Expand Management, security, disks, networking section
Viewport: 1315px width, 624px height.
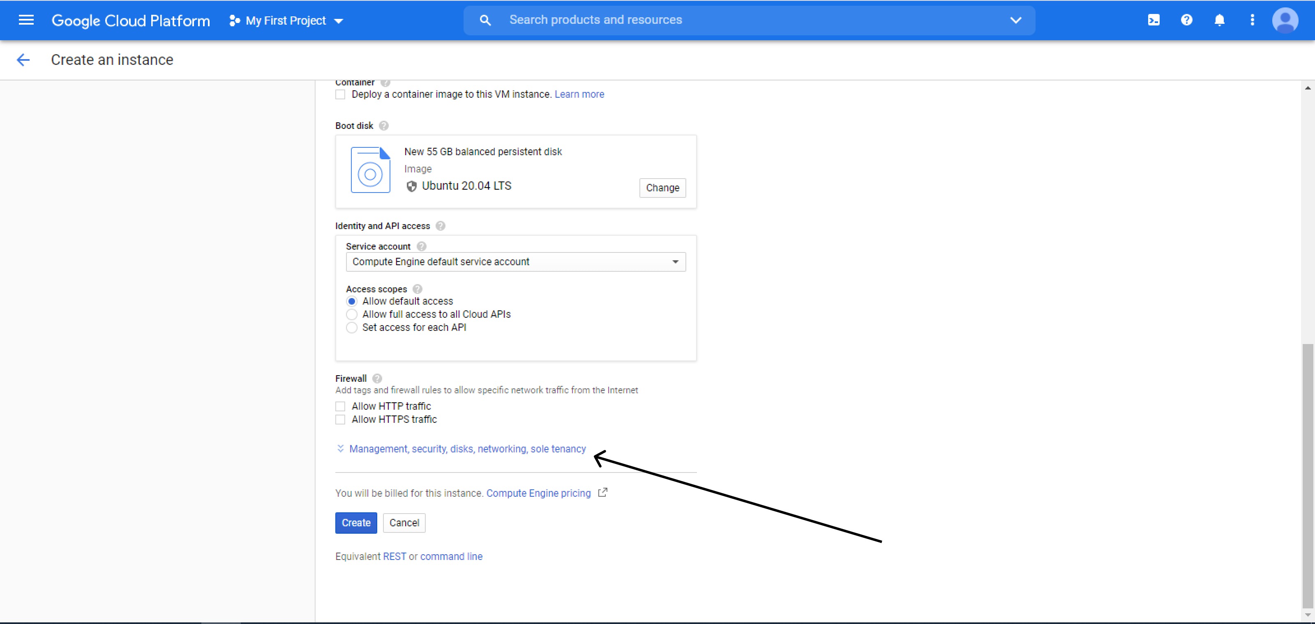466,449
